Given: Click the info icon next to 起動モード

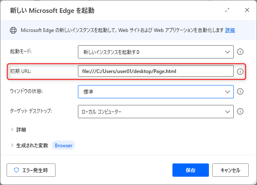Looking at the screenshot, I should [240, 52].
